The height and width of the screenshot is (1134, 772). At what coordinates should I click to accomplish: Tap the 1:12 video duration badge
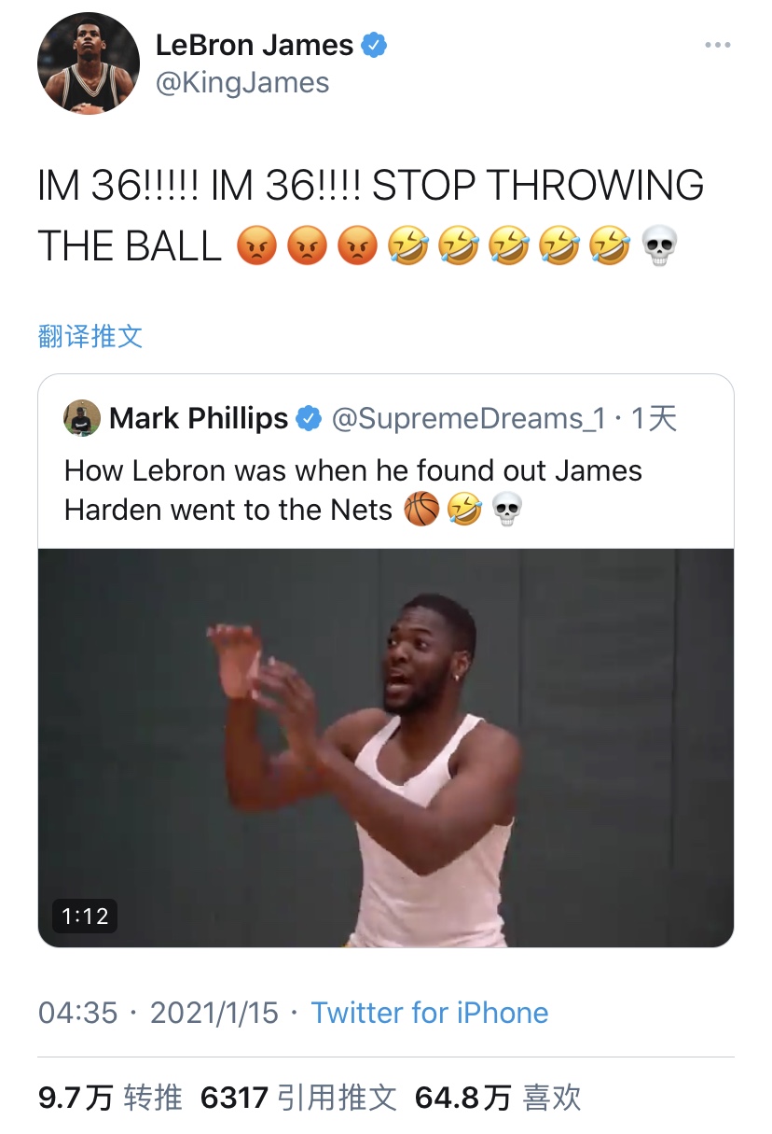click(85, 917)
